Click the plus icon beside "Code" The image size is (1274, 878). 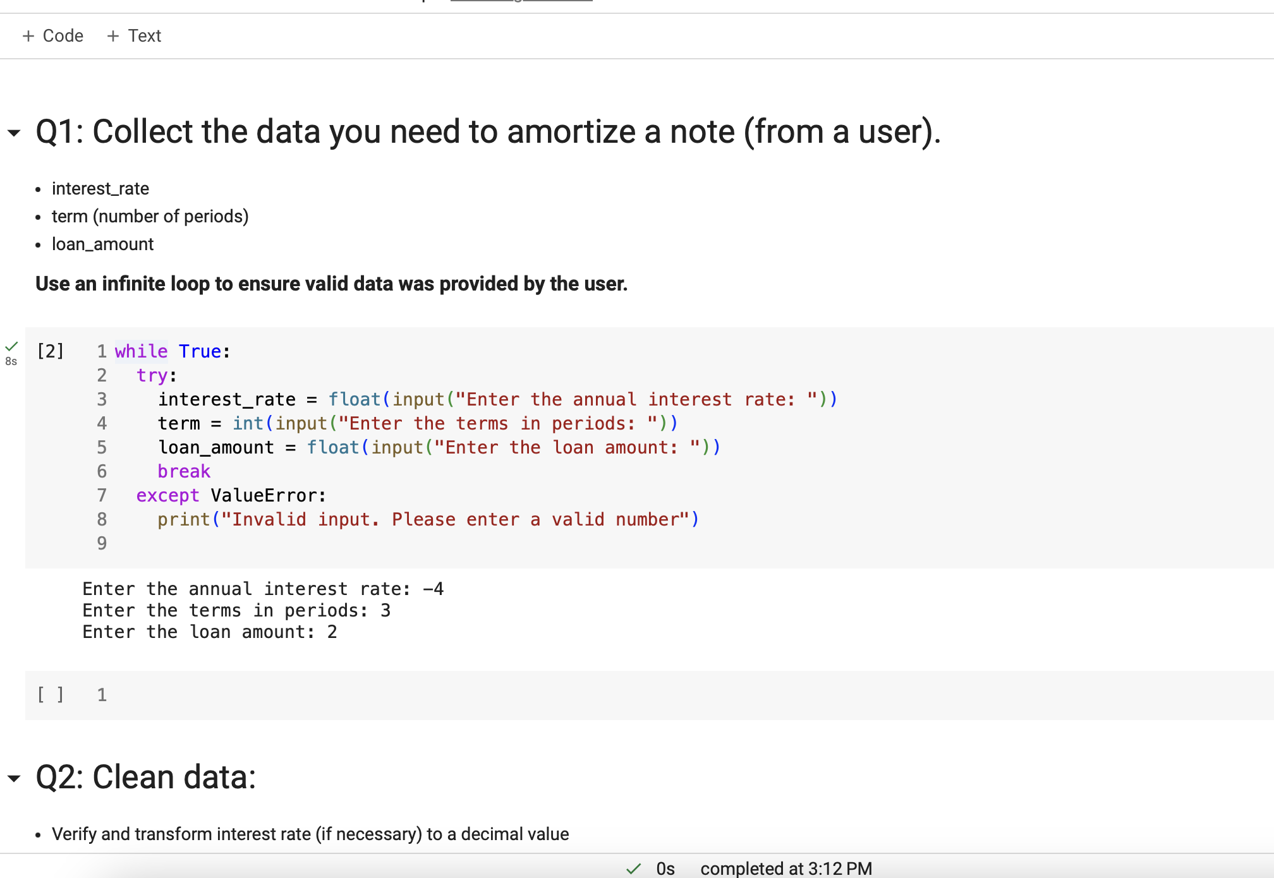29,35
